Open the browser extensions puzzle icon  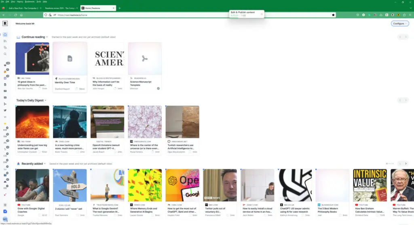[x=404, y=15]
